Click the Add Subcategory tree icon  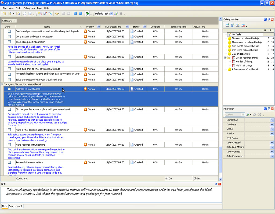click(233, 26)
